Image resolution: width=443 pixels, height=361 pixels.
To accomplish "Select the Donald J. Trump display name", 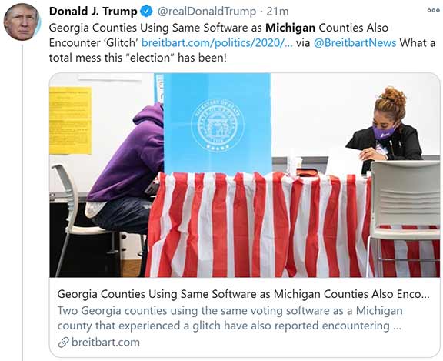I will point(93,12).
